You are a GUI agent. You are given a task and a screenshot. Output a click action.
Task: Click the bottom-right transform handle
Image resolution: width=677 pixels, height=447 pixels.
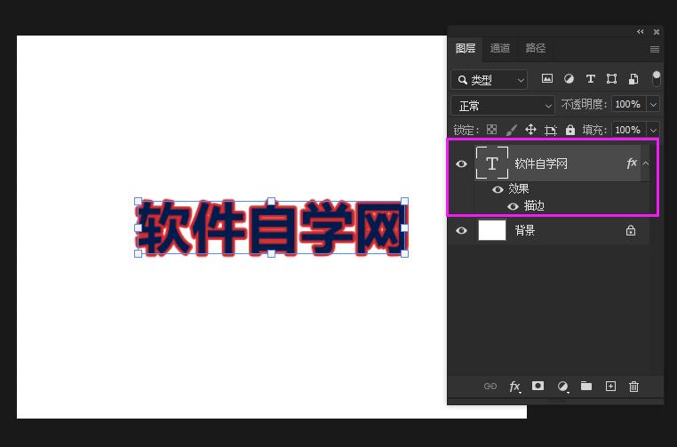click(404, 253)
